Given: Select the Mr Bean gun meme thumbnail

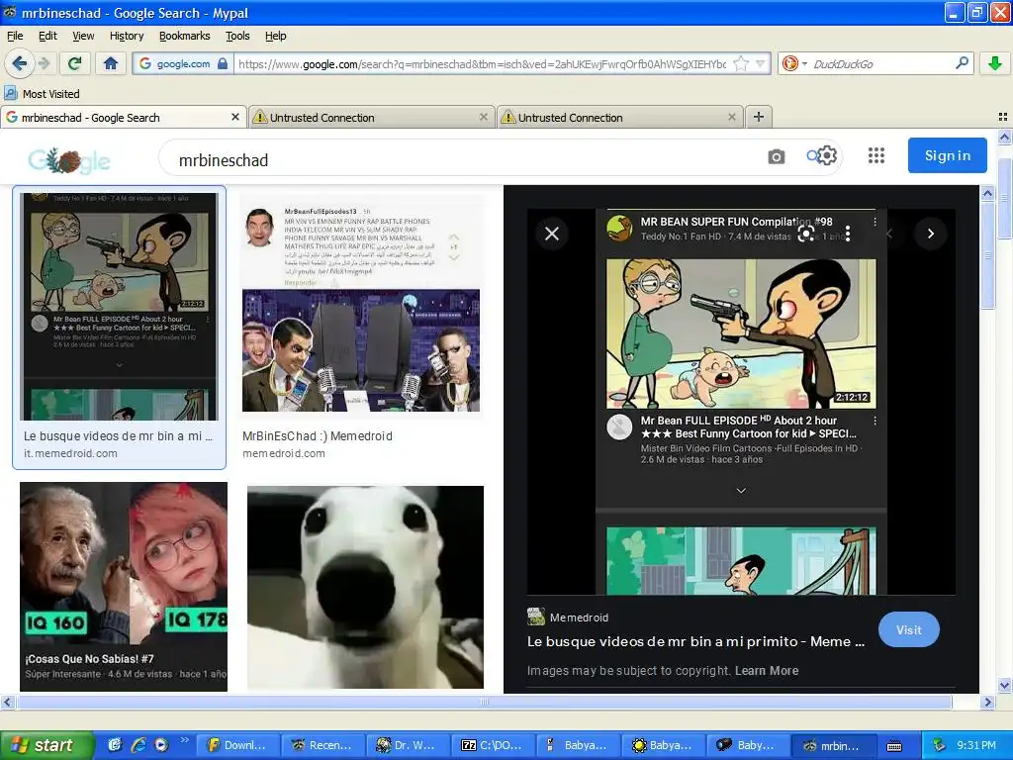Looking at the screenshot, I should pos(119,307).
